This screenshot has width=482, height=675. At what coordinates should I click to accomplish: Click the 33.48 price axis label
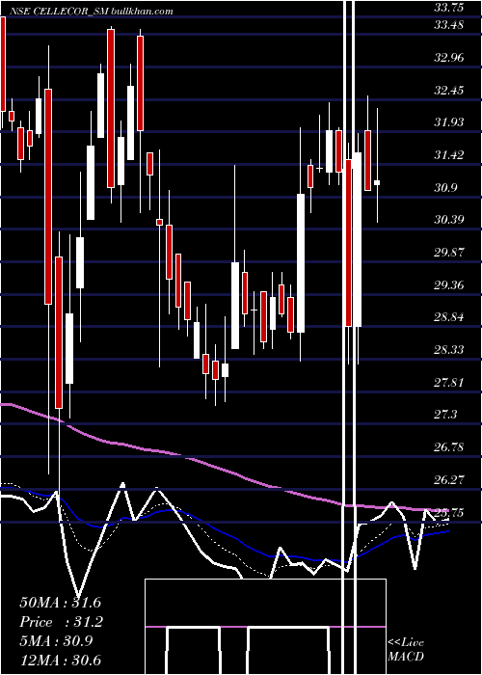tap(448, 25)
